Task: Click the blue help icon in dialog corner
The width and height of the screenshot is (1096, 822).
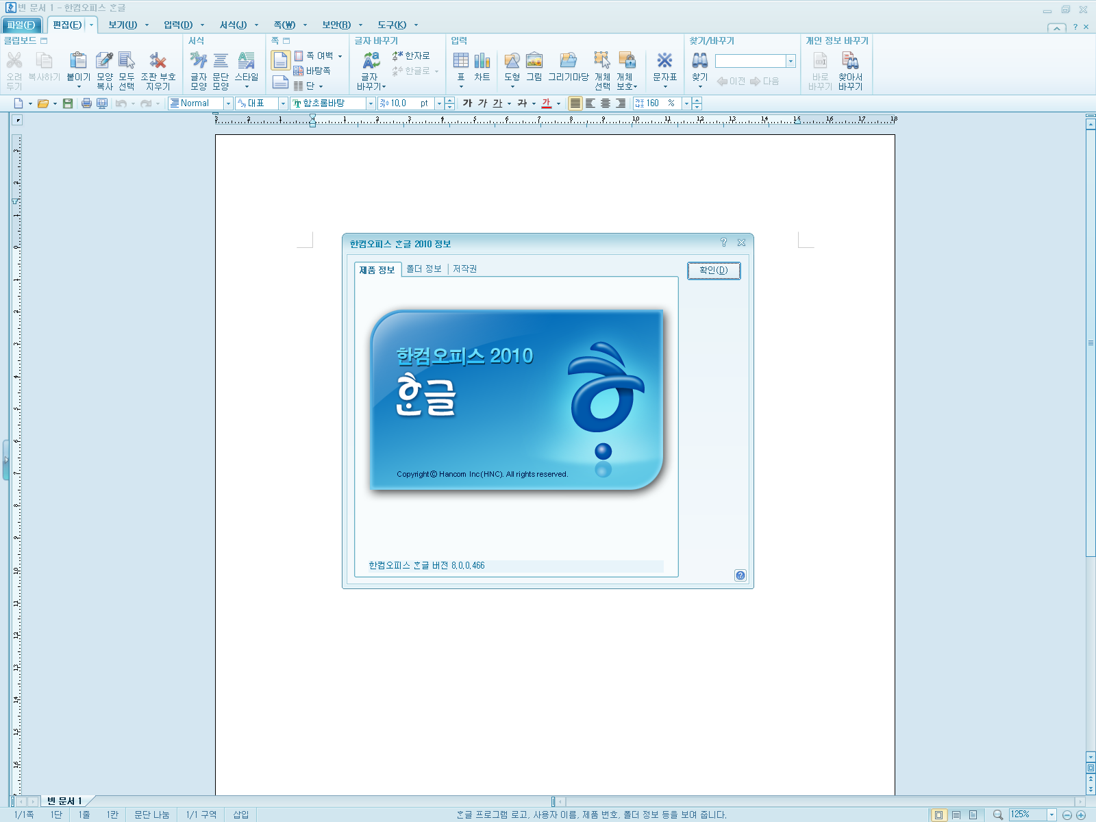Action: point(740,575)
